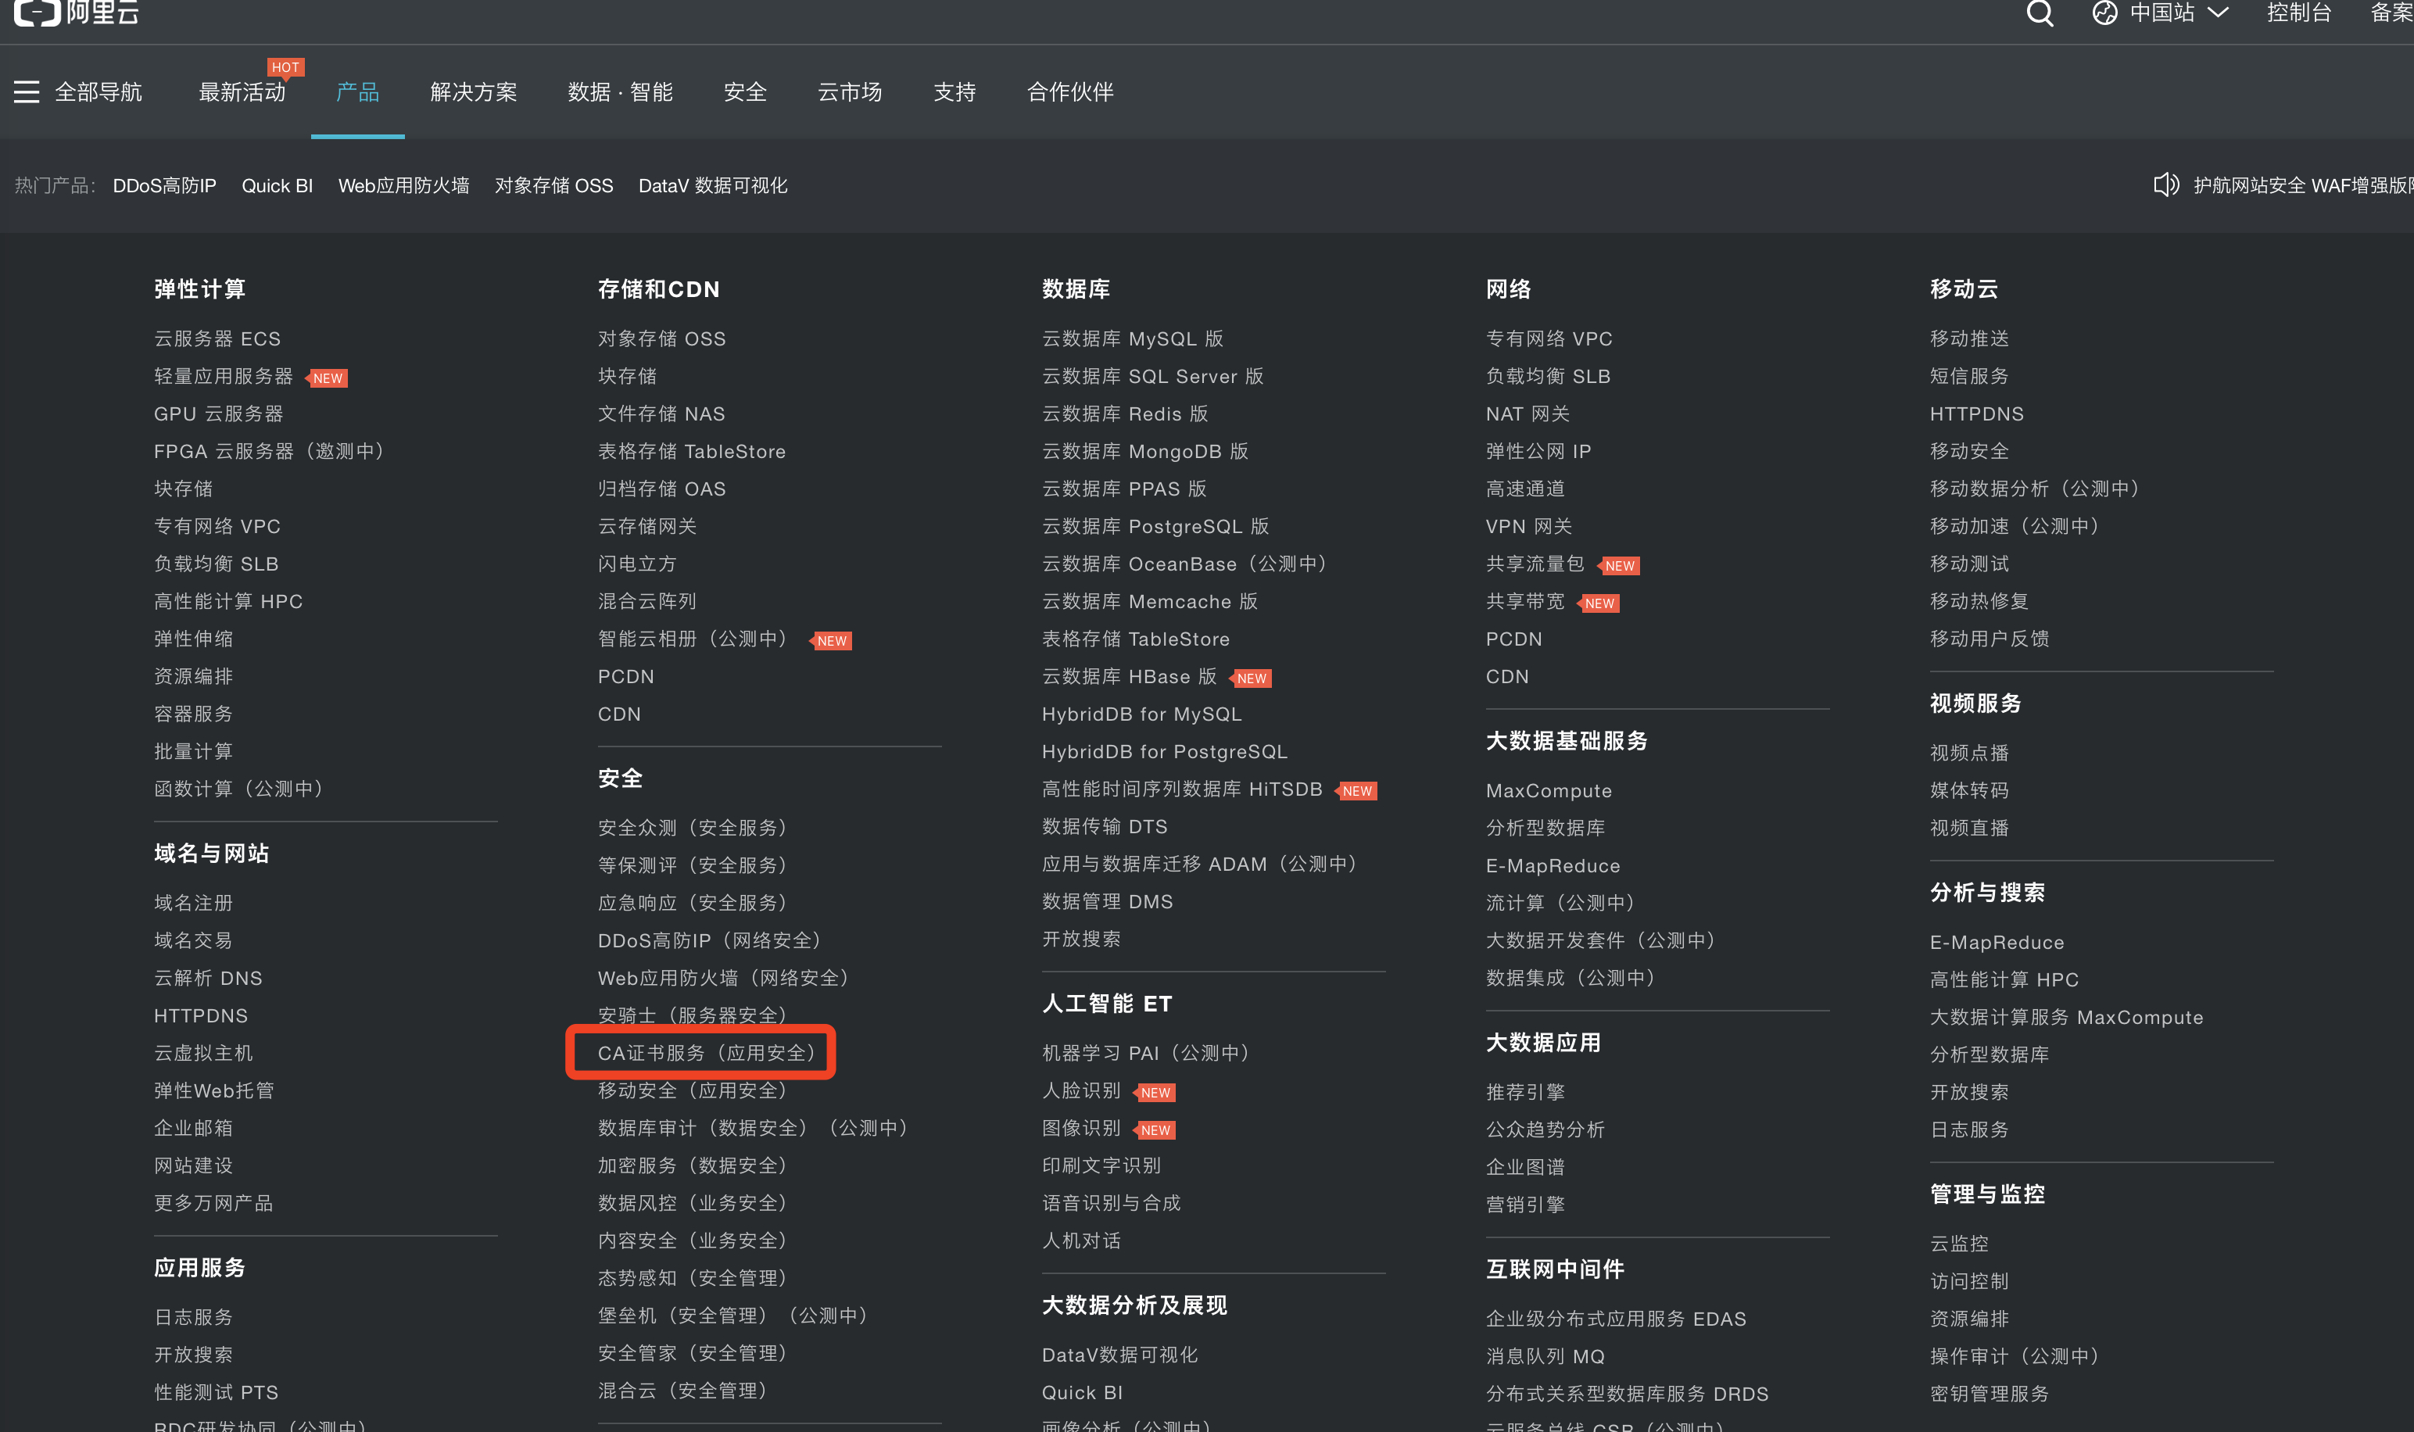
Task: Click hot product Quick BI link
Action: point(277,185)
